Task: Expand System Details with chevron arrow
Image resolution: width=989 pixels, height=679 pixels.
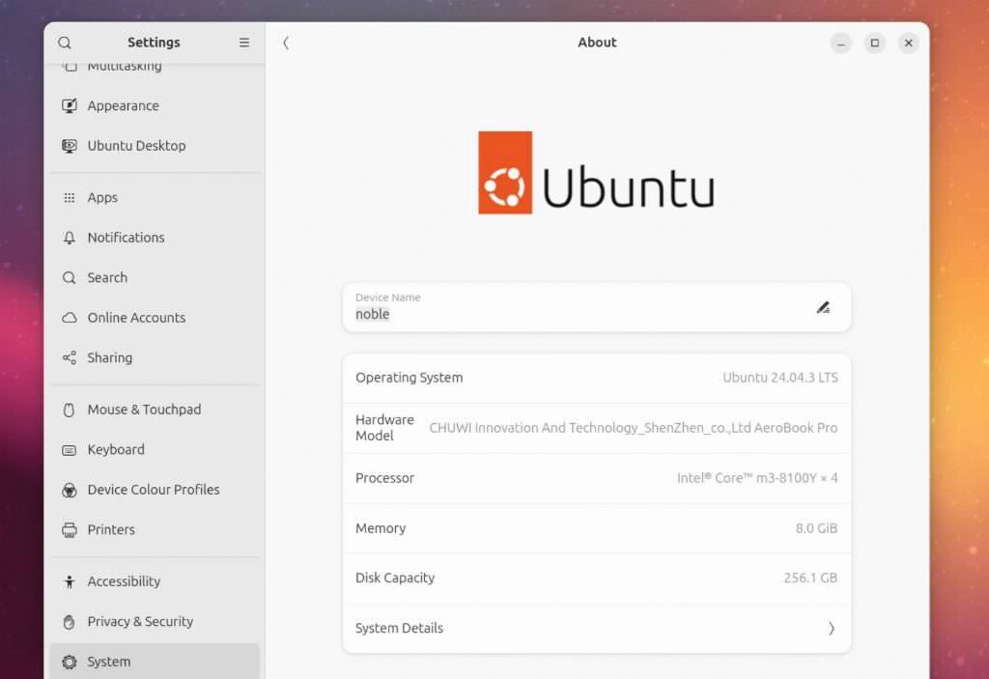Action: [832, 628]
